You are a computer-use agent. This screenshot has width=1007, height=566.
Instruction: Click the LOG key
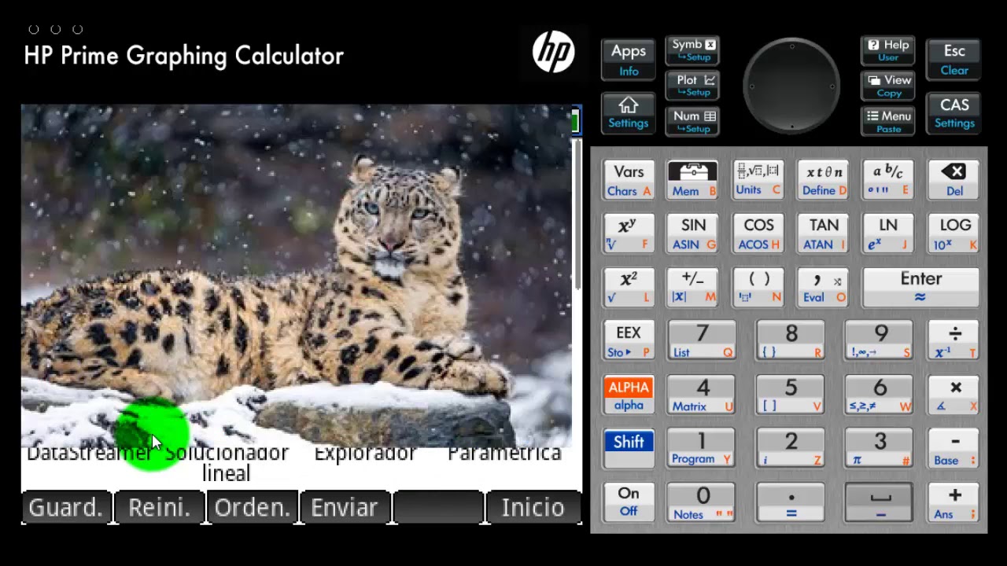coord(954,233)
